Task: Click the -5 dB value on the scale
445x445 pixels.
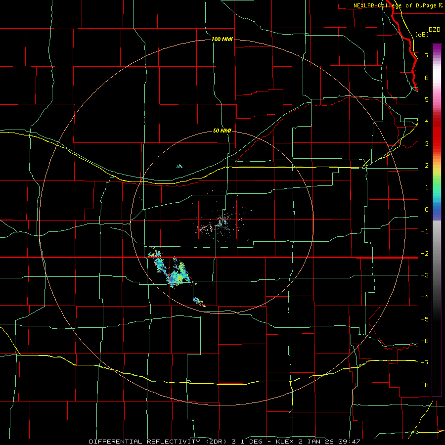Action: pyautogui.click(x=425, y=319)
